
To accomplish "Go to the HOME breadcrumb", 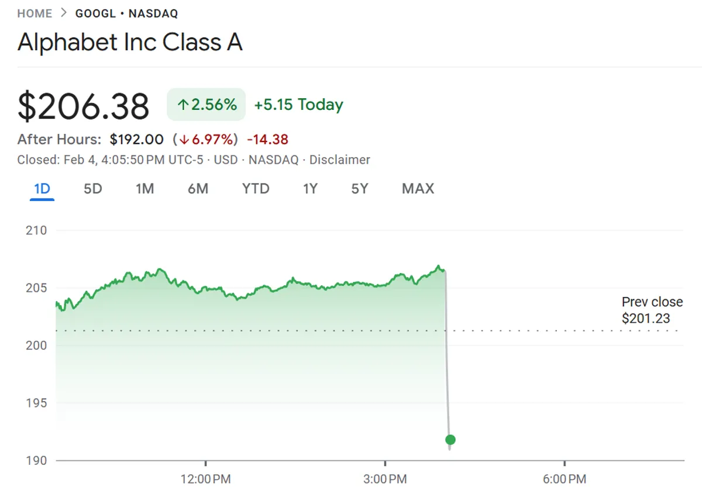I will 35,13.
